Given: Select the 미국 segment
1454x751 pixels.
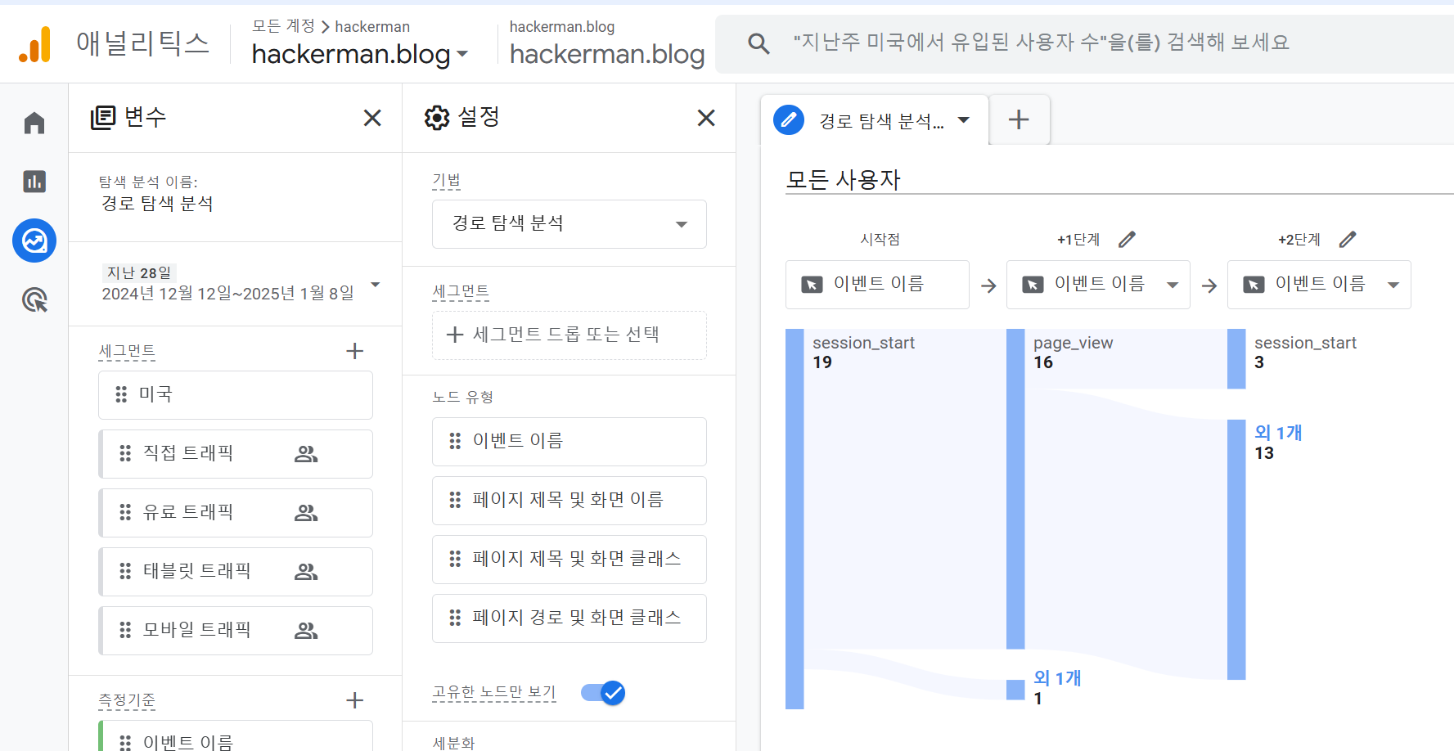Looking at the screenshot, I should tap(235, 395).
